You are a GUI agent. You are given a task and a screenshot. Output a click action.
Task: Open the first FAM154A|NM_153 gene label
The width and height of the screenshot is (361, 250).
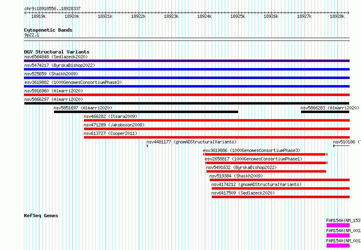tap(344, 220)
